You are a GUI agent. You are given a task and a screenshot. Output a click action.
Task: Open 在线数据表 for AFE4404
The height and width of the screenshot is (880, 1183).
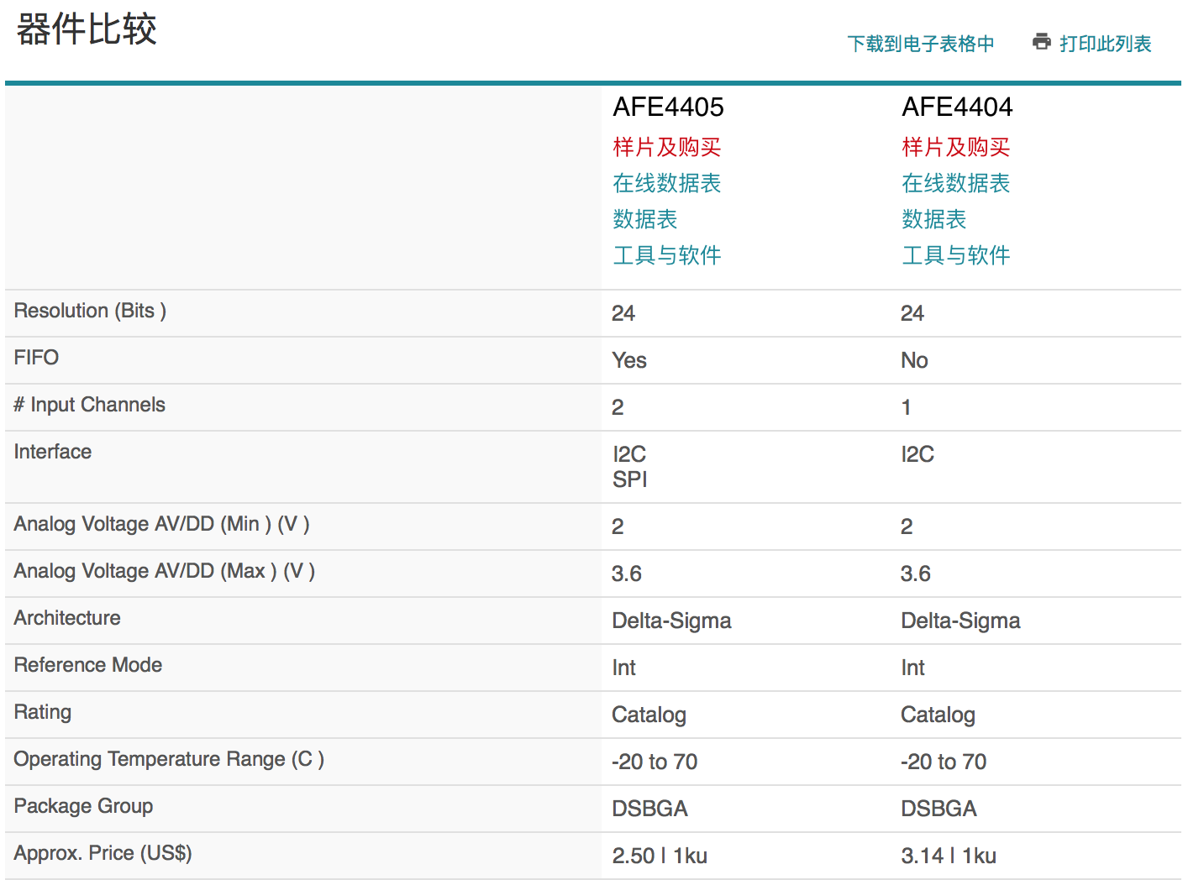pos(955,183)
